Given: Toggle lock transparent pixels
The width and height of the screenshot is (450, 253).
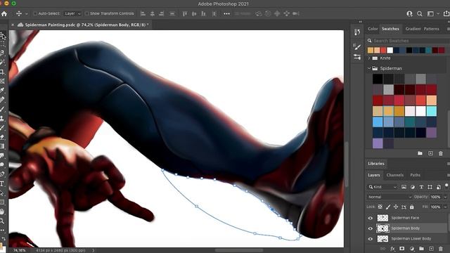Looking at the screenshot, I should pyautogui.click(x=380, y=207).
